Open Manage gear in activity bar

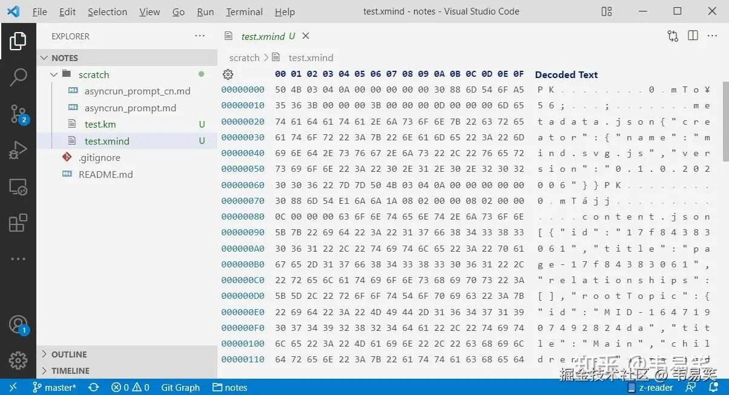pyautogui.click(x=18, y=361)
